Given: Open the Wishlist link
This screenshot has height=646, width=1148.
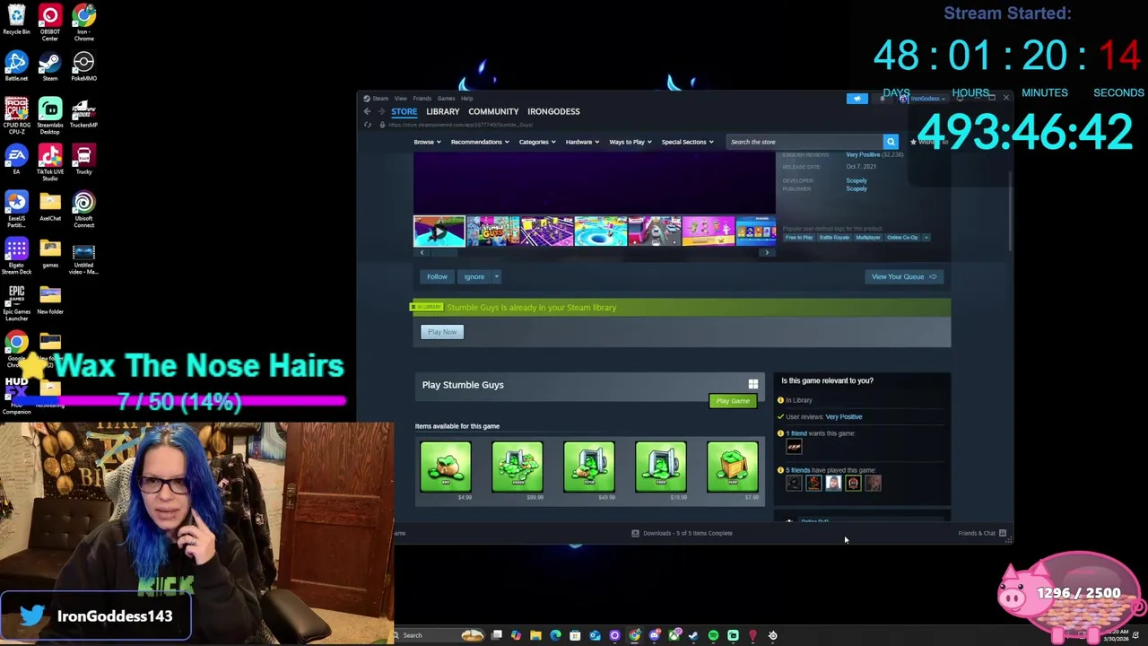Looking at the screenshot, I should (927, 142).
